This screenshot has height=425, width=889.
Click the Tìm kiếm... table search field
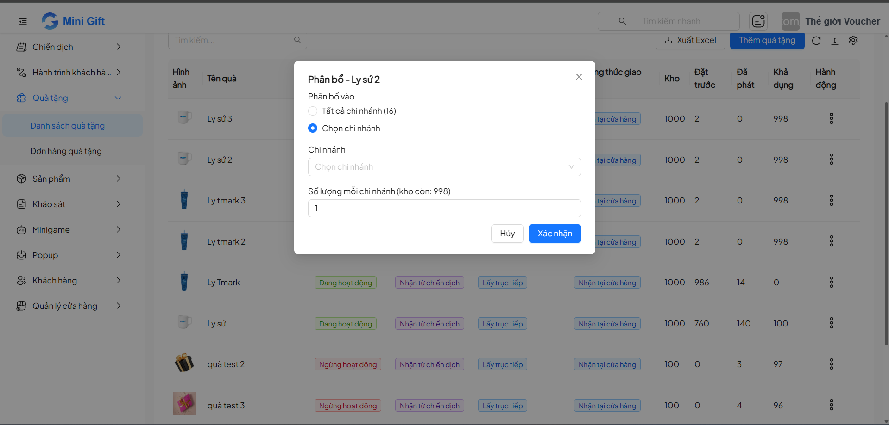[x=228, y=40]
